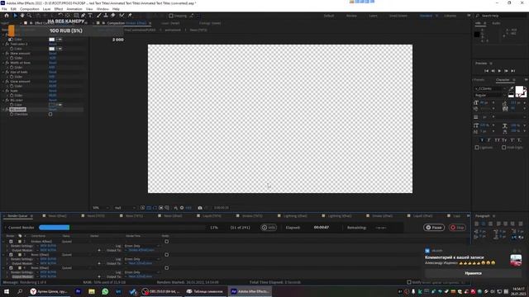Image resolution: width=529 pixels, height=297 pixels.
Task: Go to the Home screen icon
Action: (x=7, y=16)
